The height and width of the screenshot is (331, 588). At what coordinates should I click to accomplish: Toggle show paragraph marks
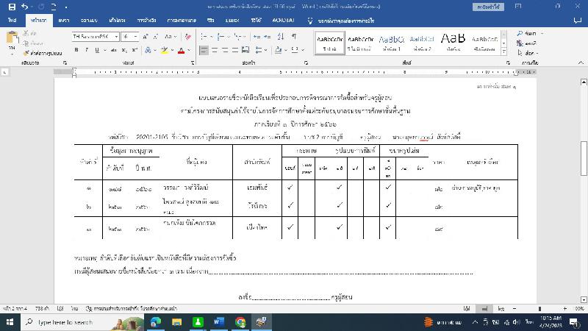[294, 36]
